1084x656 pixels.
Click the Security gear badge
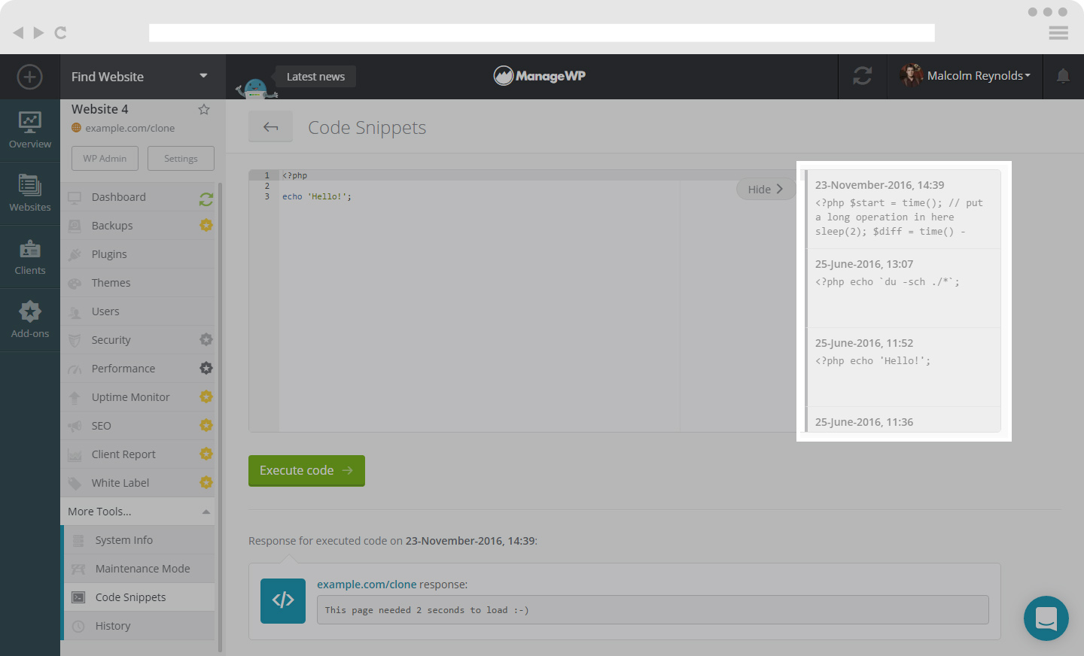click(x=206, y=339)
